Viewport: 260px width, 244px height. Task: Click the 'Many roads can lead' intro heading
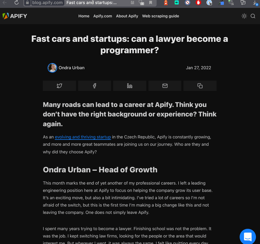click(x=130, y=114)
